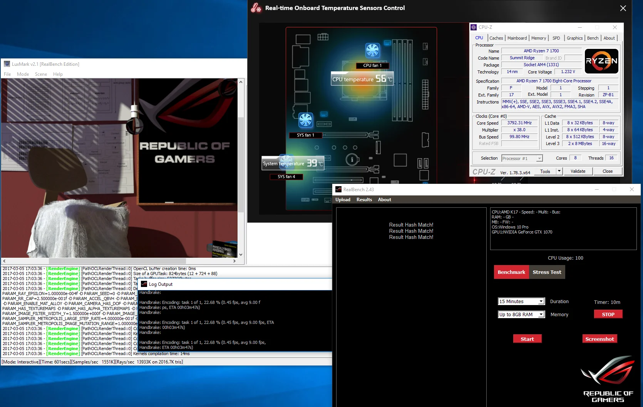This screenshot has width=643, height=407.
Task: Open the Upload menu in RealBench
Action: [343, 200]
